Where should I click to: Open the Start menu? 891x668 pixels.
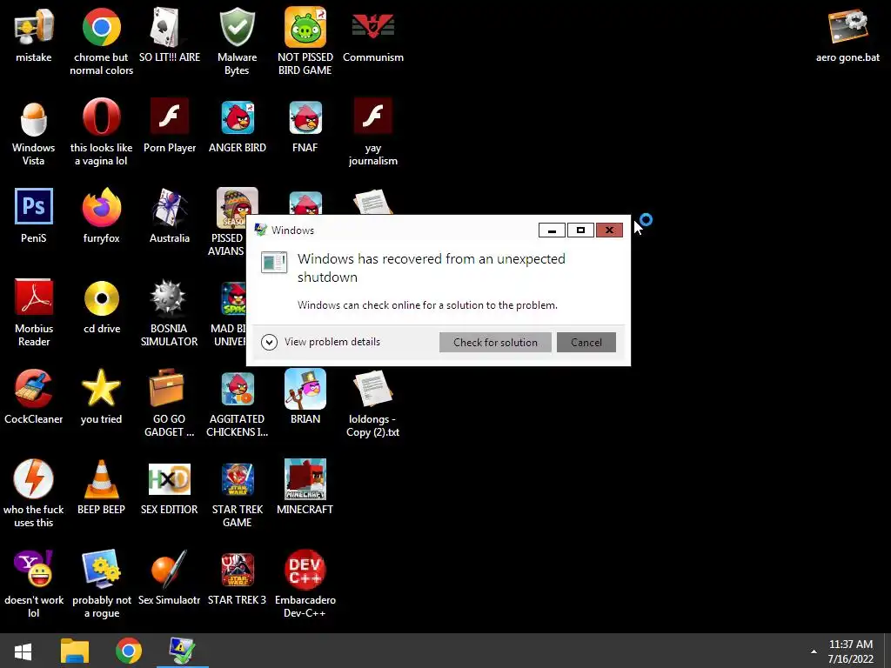[x=23, y=651]
